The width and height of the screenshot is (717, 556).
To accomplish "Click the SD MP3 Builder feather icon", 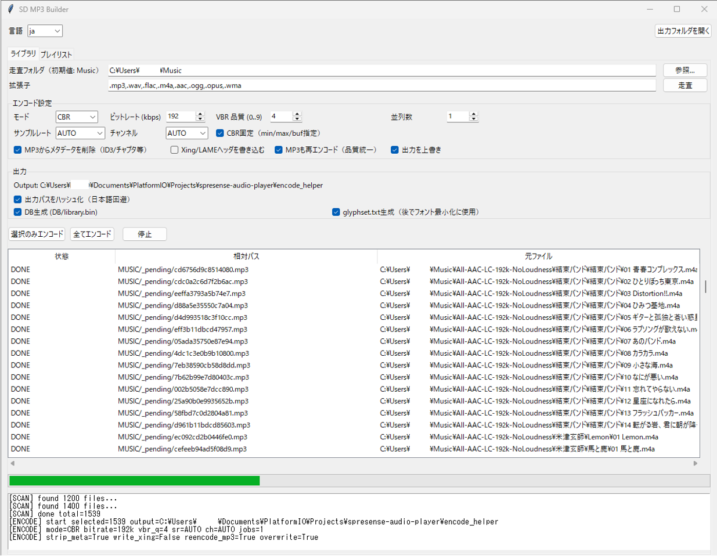I will pyautogui.click(x=10, y=9).
